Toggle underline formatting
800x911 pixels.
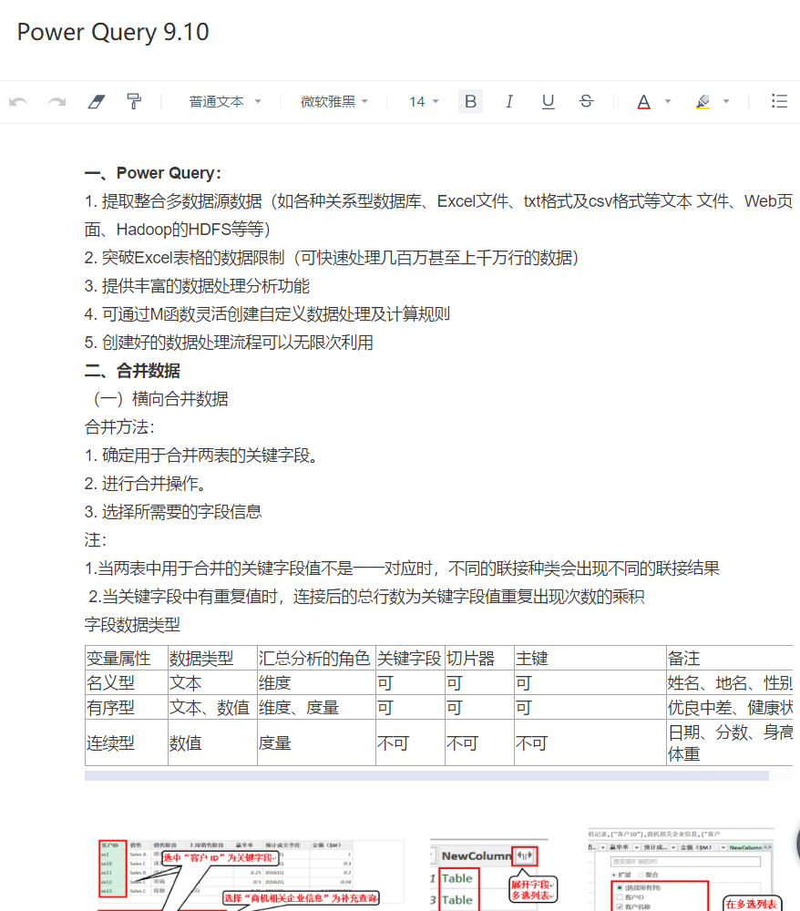[x=548, y=102]
